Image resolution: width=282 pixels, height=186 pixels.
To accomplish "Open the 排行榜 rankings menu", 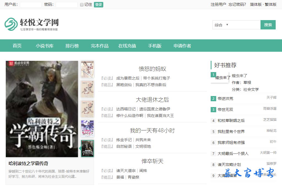I will [x=72, y=46].
